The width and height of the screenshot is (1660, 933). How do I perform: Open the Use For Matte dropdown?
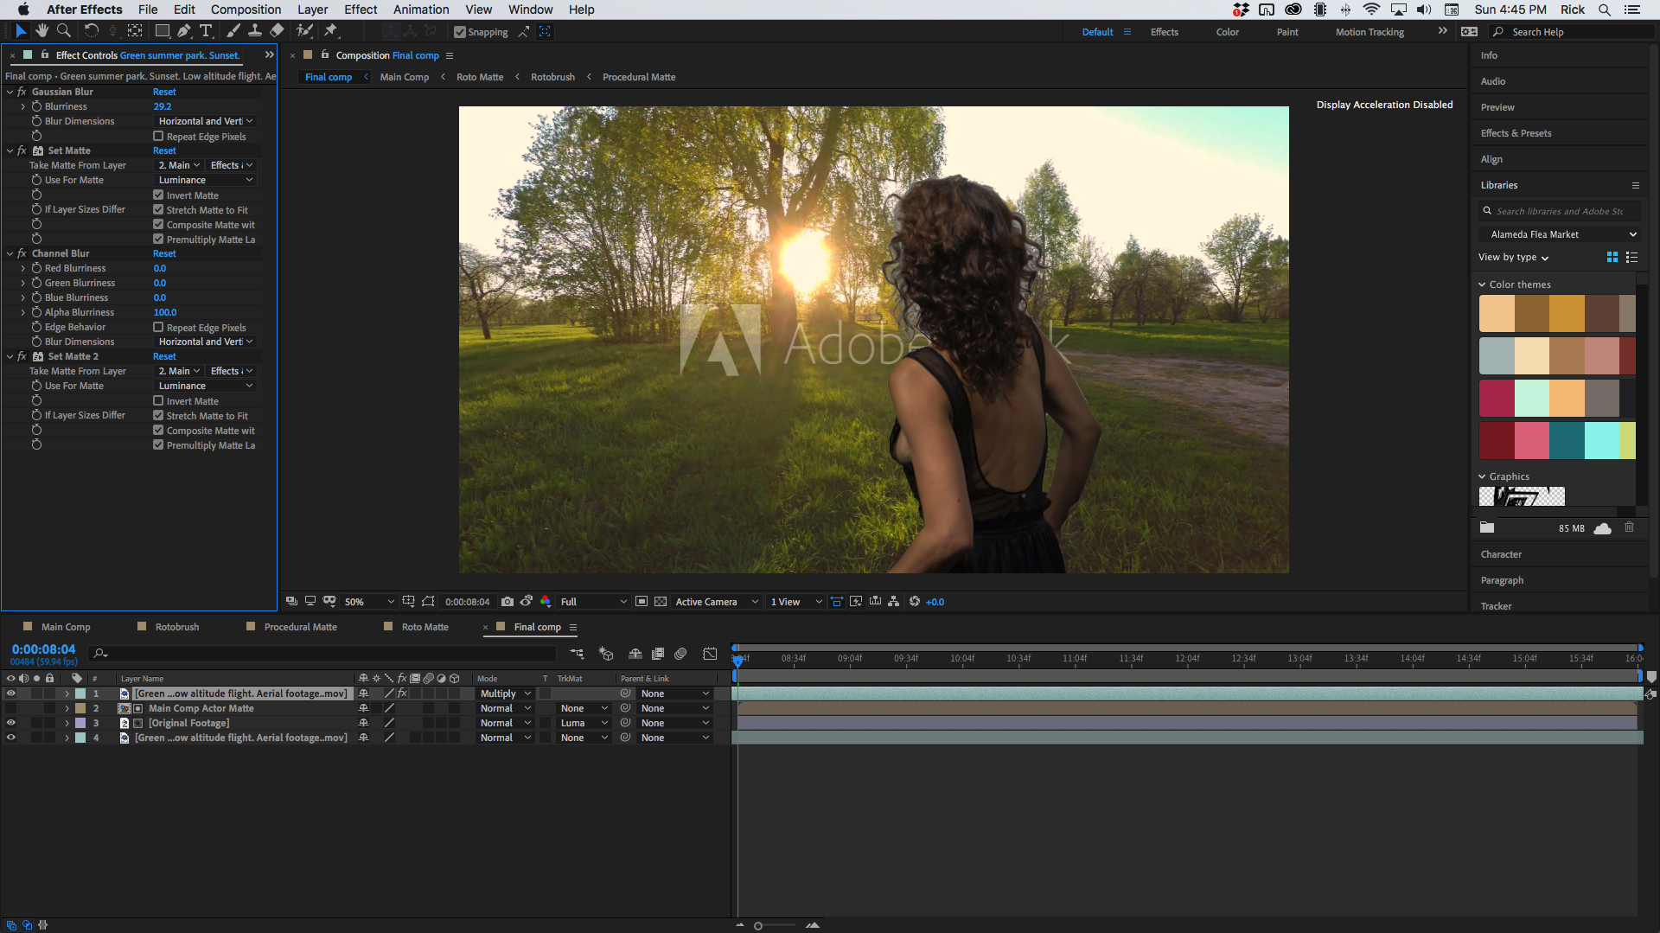pos(204,179)
